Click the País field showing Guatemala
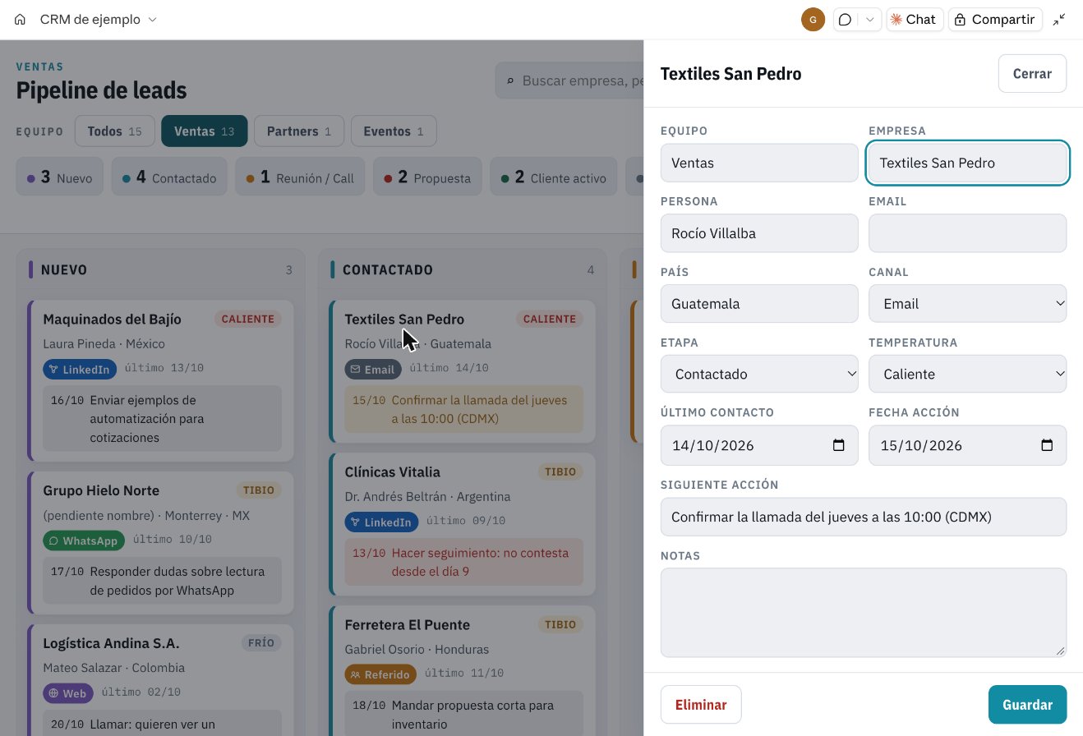The height and width of the screenshot is (736, 1083). pos(759,304)
